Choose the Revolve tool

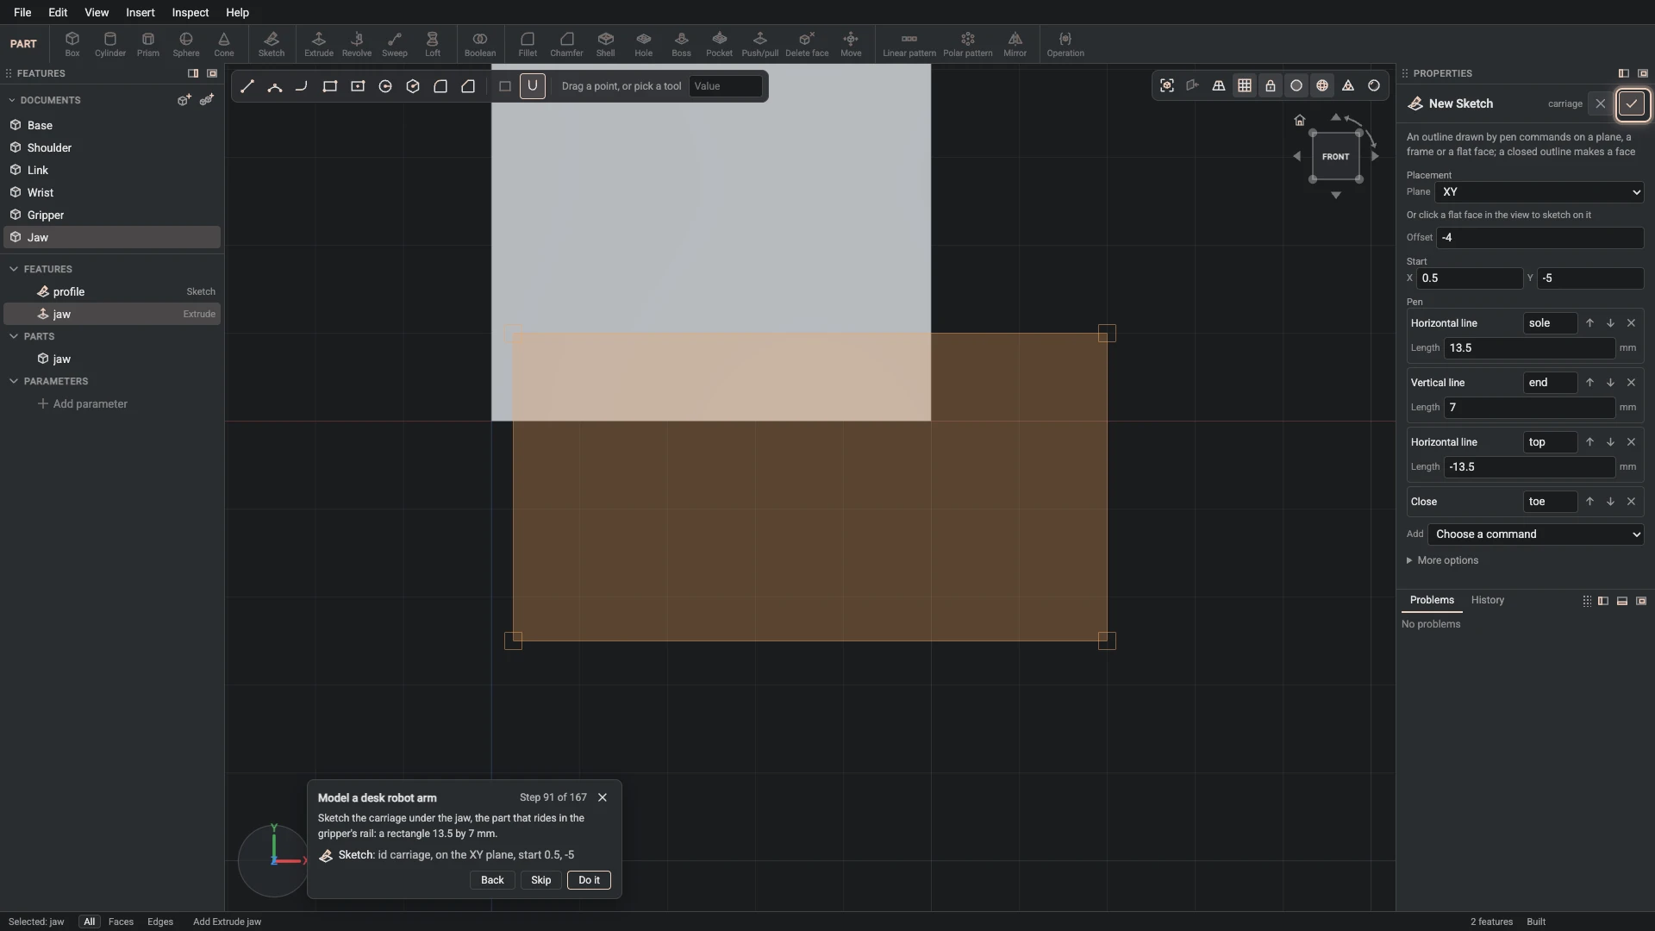point(357,44)
